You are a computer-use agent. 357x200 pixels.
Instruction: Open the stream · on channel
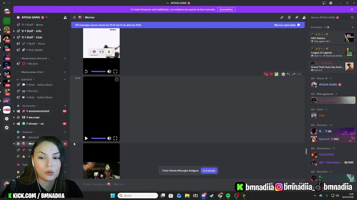(x=41, y=124)
